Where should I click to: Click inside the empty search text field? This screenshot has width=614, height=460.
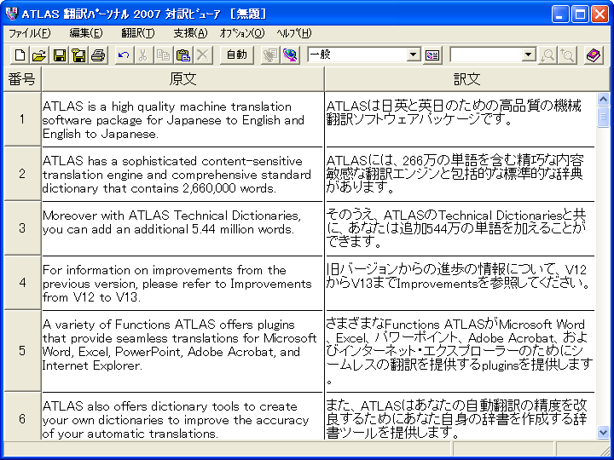486,55
